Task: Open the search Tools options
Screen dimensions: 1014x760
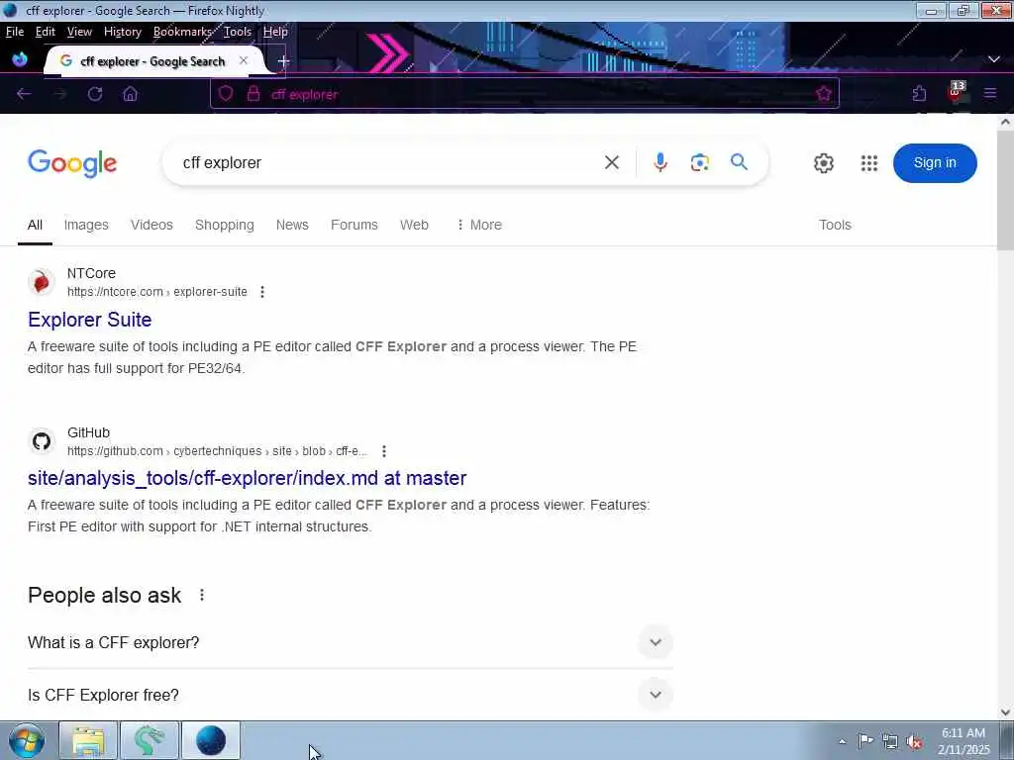Action: 835,225
